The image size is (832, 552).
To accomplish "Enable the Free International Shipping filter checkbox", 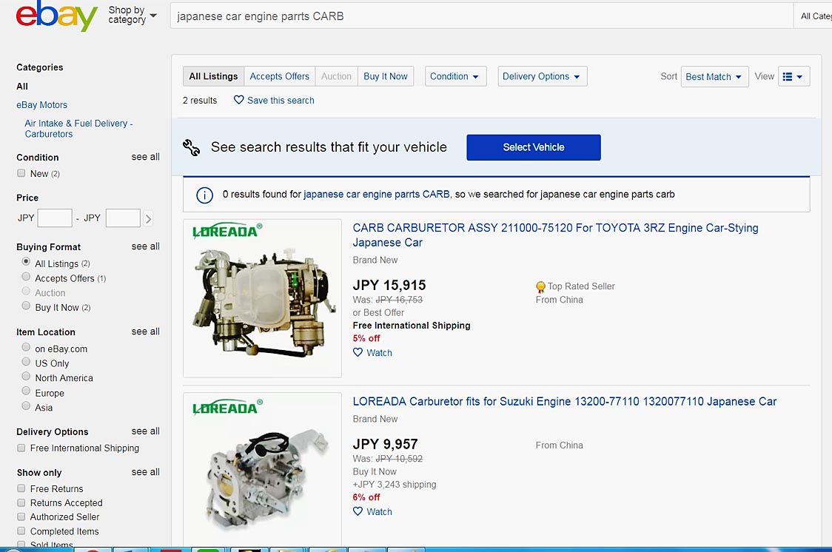I will tap(21, 448).
